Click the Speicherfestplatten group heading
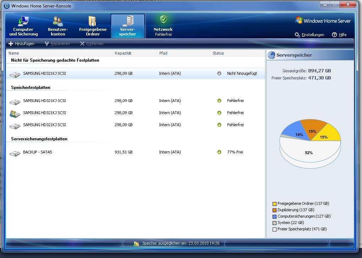Screen dimensions: 362x258 tap(31, 88)
